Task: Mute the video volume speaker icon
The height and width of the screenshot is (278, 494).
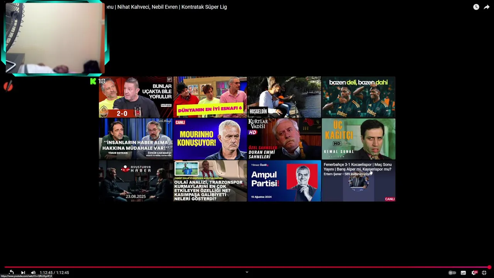Action: click(x=33, y=273)
